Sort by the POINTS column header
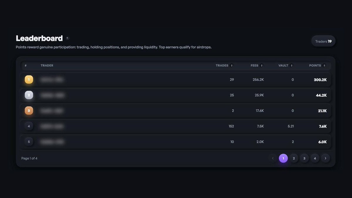Screen dimensions: 352x198 tap(315, 65)
